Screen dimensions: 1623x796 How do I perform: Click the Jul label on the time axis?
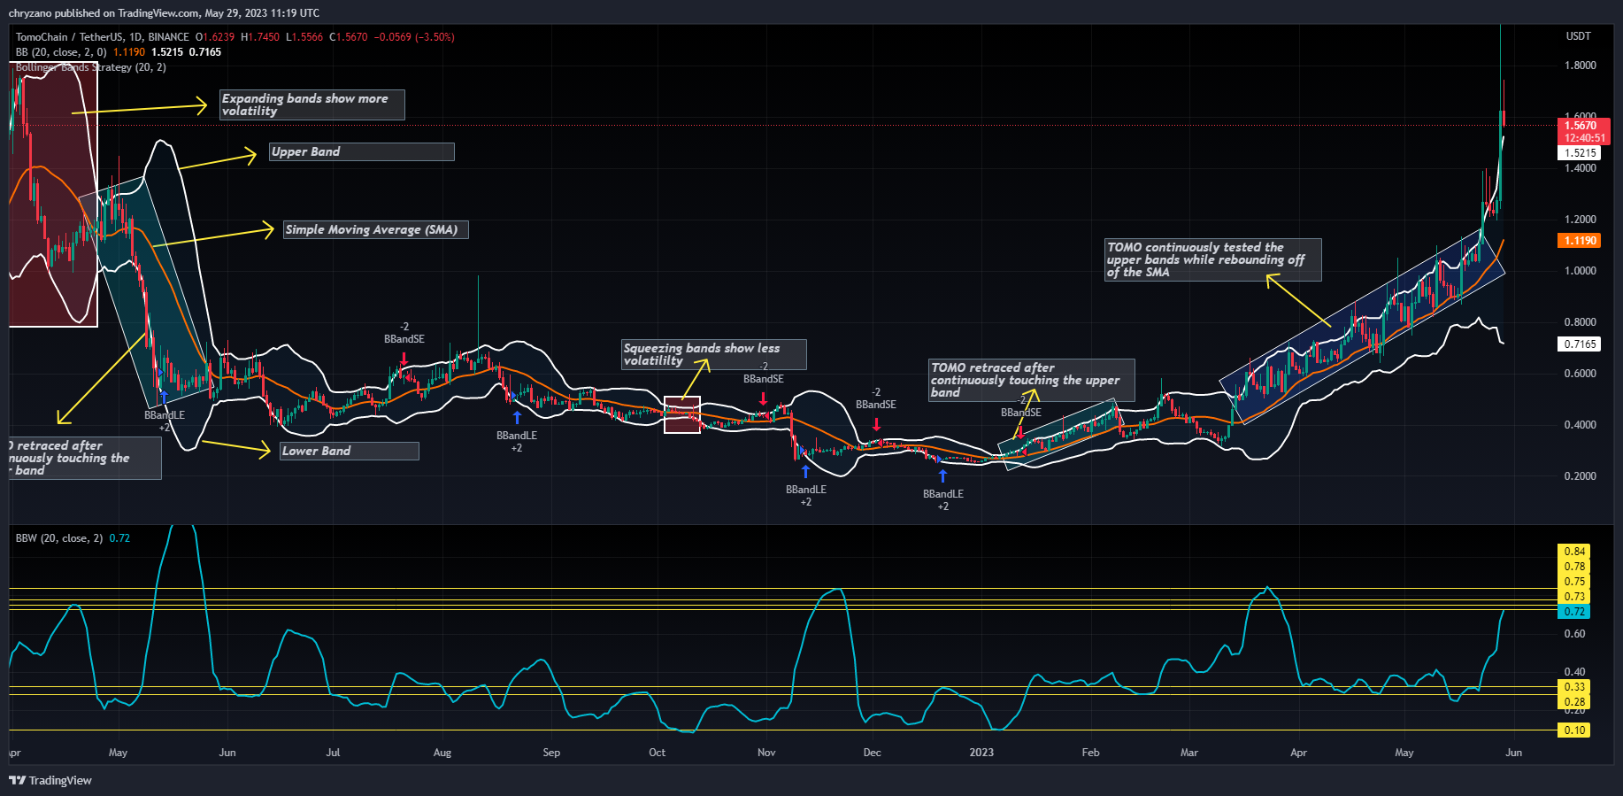point(333,753)
